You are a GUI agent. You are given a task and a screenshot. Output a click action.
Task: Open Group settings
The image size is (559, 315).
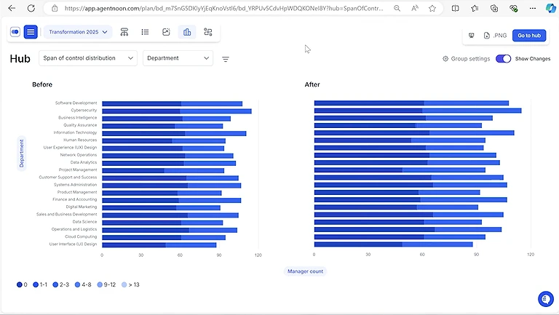pyautogui.click(x=467, y=59)
